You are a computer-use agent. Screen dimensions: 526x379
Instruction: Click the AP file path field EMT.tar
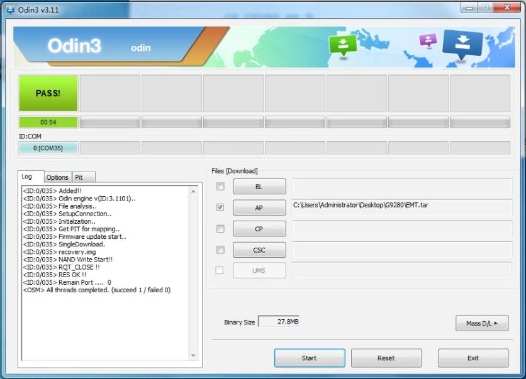tap(402, 207)
